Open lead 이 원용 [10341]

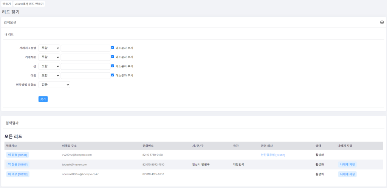pos(17,155)
